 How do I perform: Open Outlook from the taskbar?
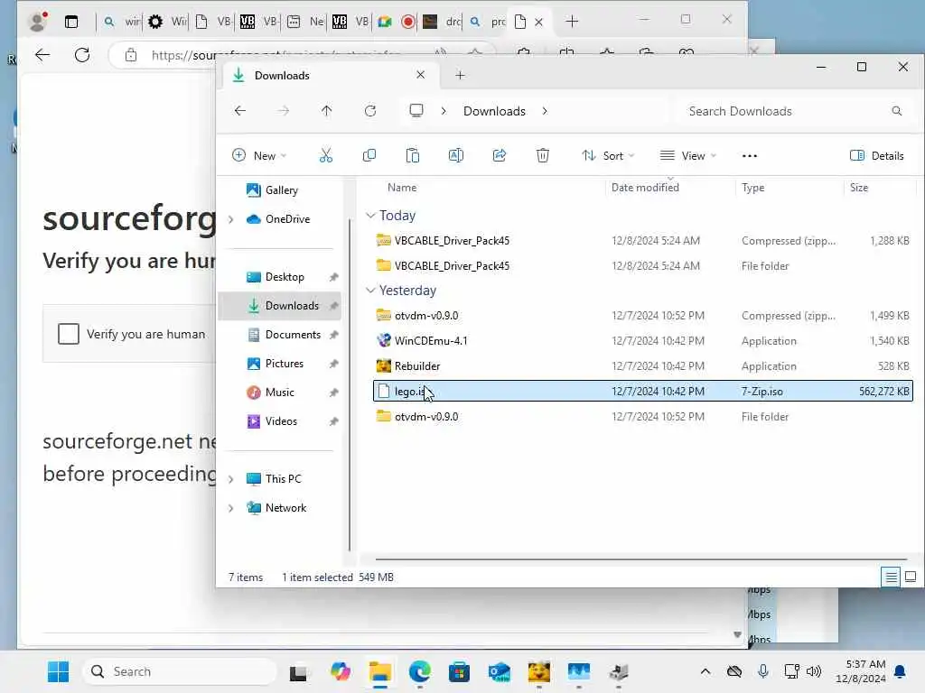click(x=499, y=671)
